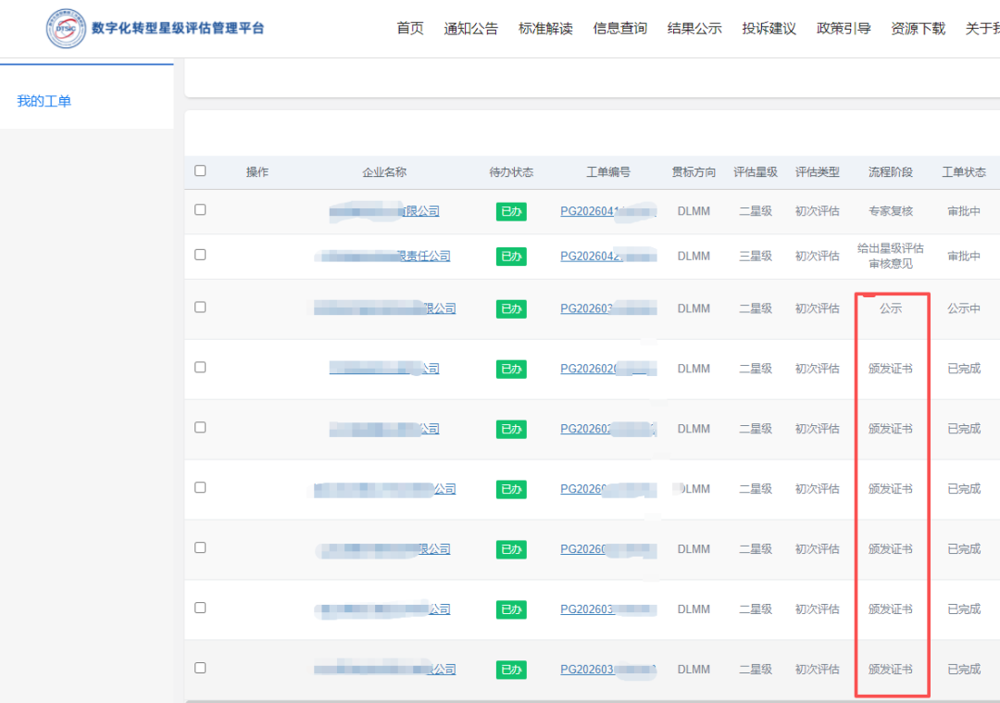1000x703 pixels.
Task: Open 政策引导 menu item
Action: point(844,28)
